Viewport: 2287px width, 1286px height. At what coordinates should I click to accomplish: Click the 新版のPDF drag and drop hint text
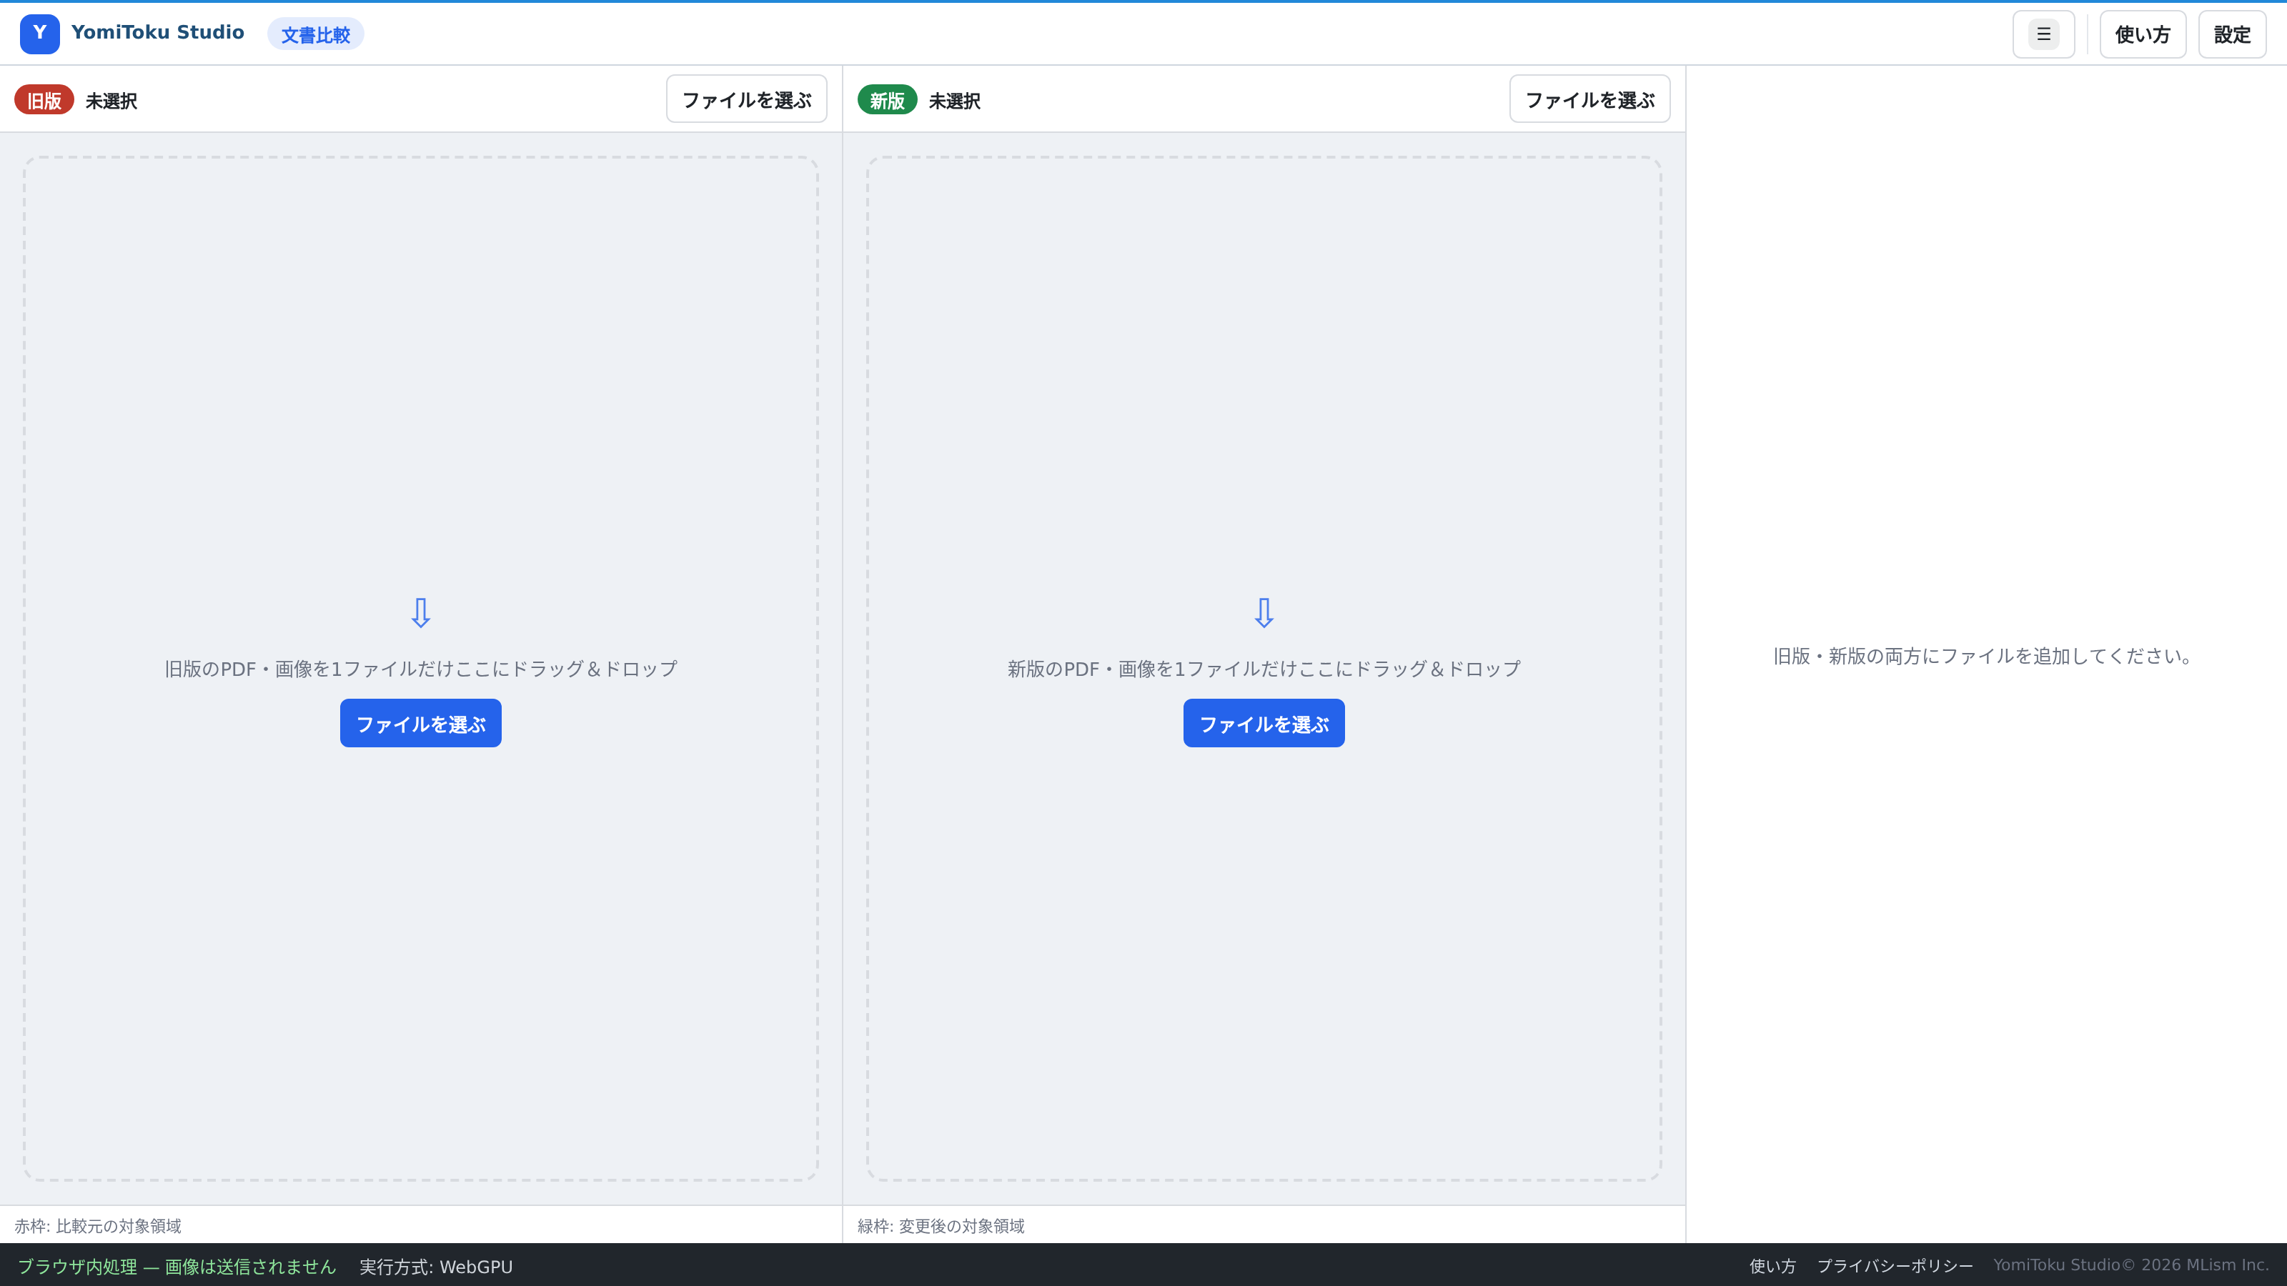(x=1264, y=669)
